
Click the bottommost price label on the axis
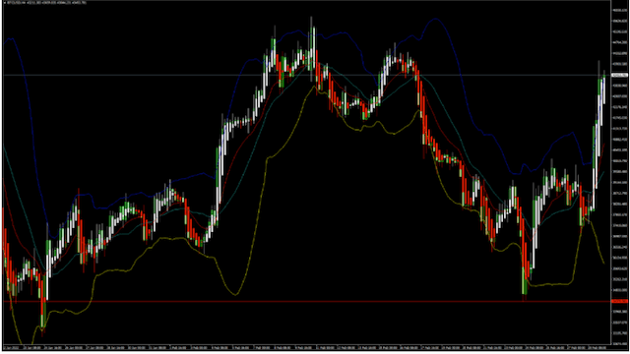tap(619, 343)
